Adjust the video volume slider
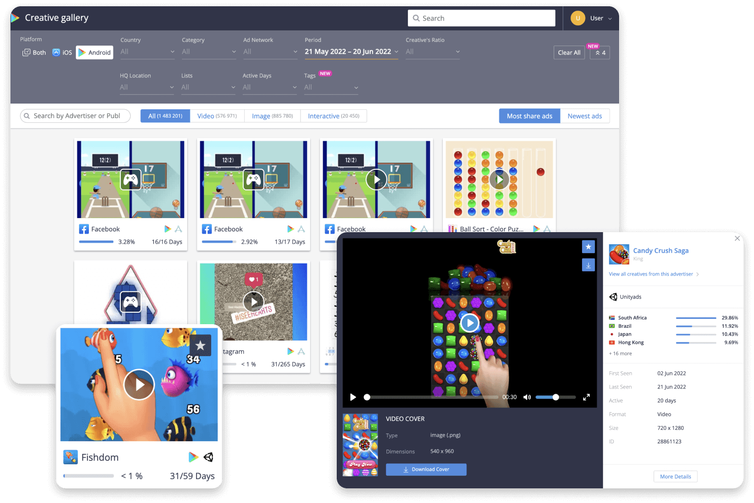The width and height of the screenshot is (754, 503). (555, 397)
